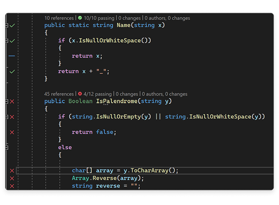Image resolution: width=279 pixels, height=205 pixels.
Task: Click green checkmark beside return x + "_"
Action: 12,72
